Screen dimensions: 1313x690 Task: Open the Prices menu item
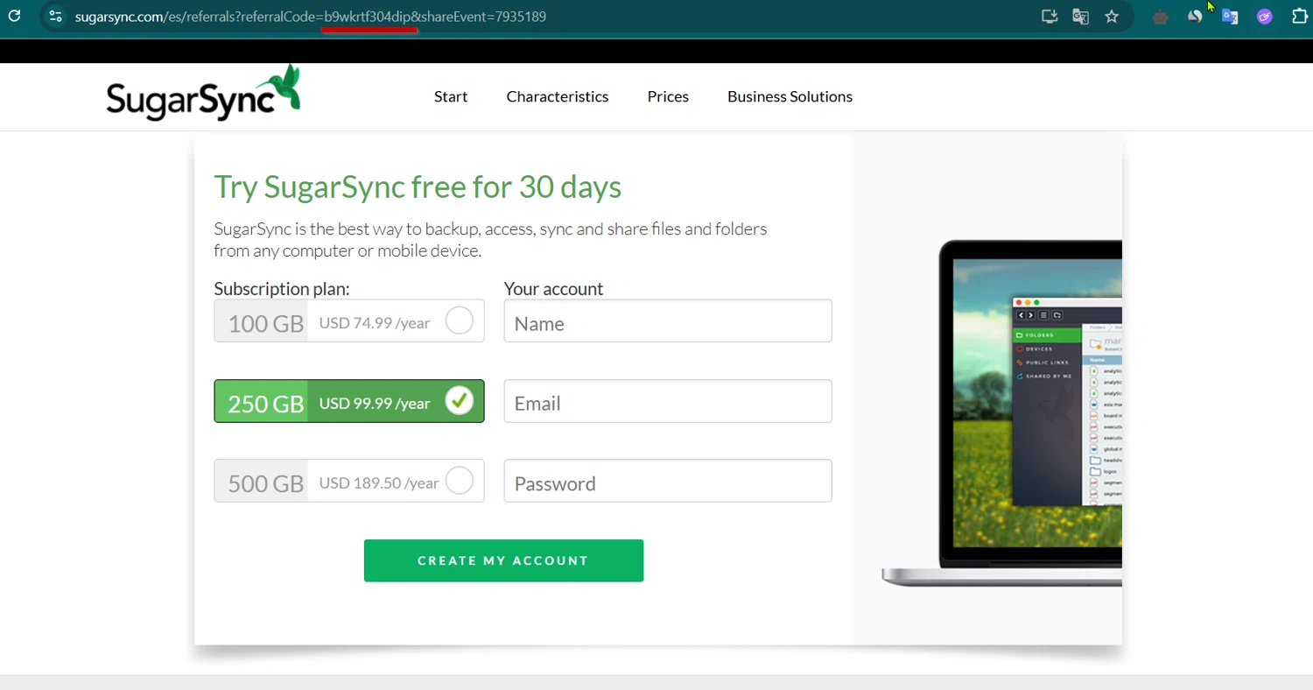coord(668,96)
